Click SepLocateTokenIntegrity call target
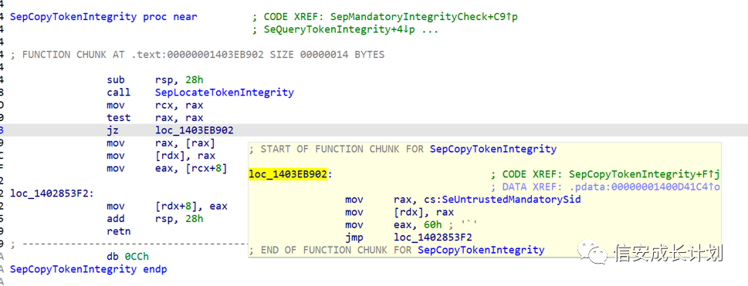Viewport: 748px width, 286px height. 224,93
